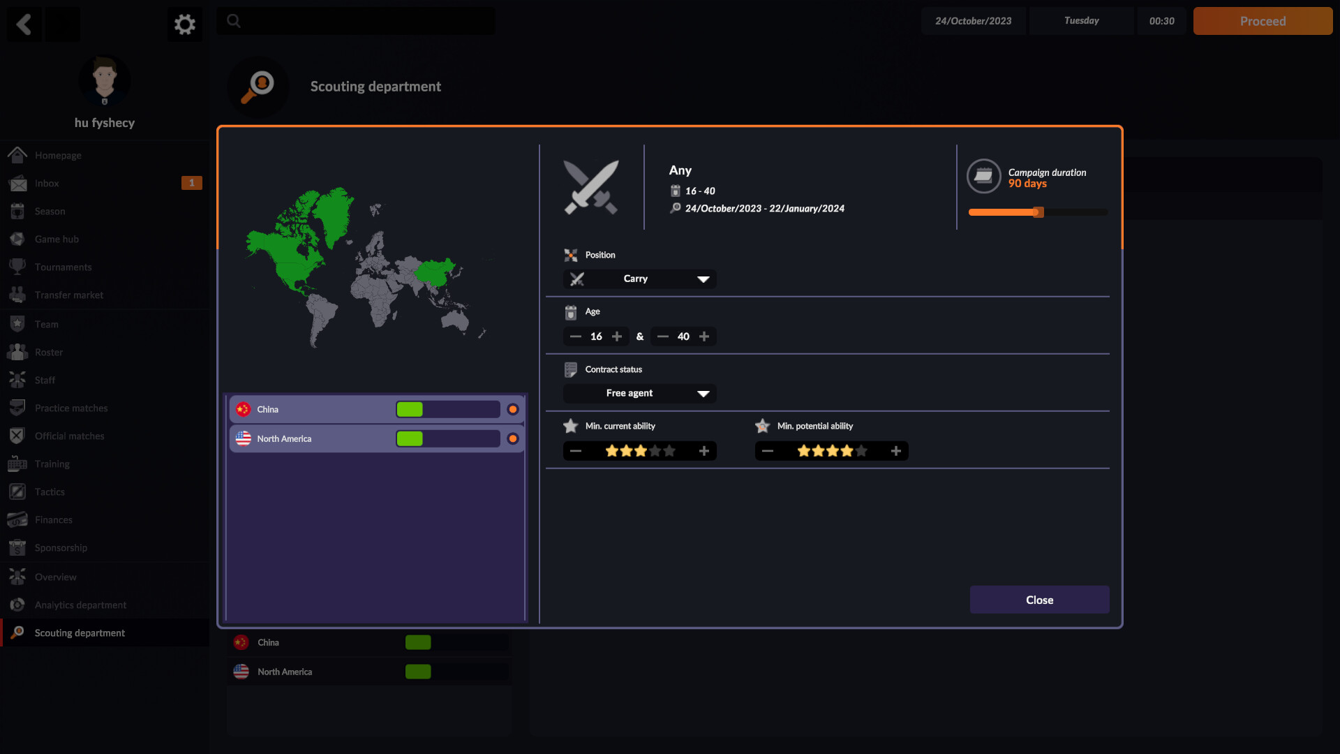Screen dimensions: 1340x754
Task: Click the Contract status document icon
Action: (572, 369)
